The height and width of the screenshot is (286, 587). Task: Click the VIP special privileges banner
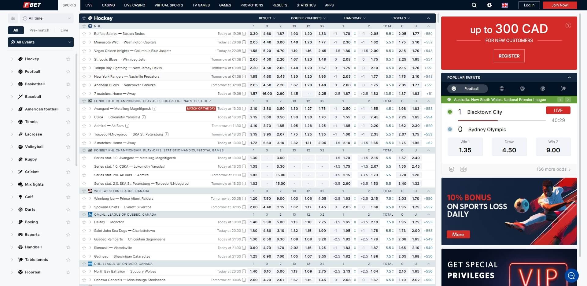509,267
